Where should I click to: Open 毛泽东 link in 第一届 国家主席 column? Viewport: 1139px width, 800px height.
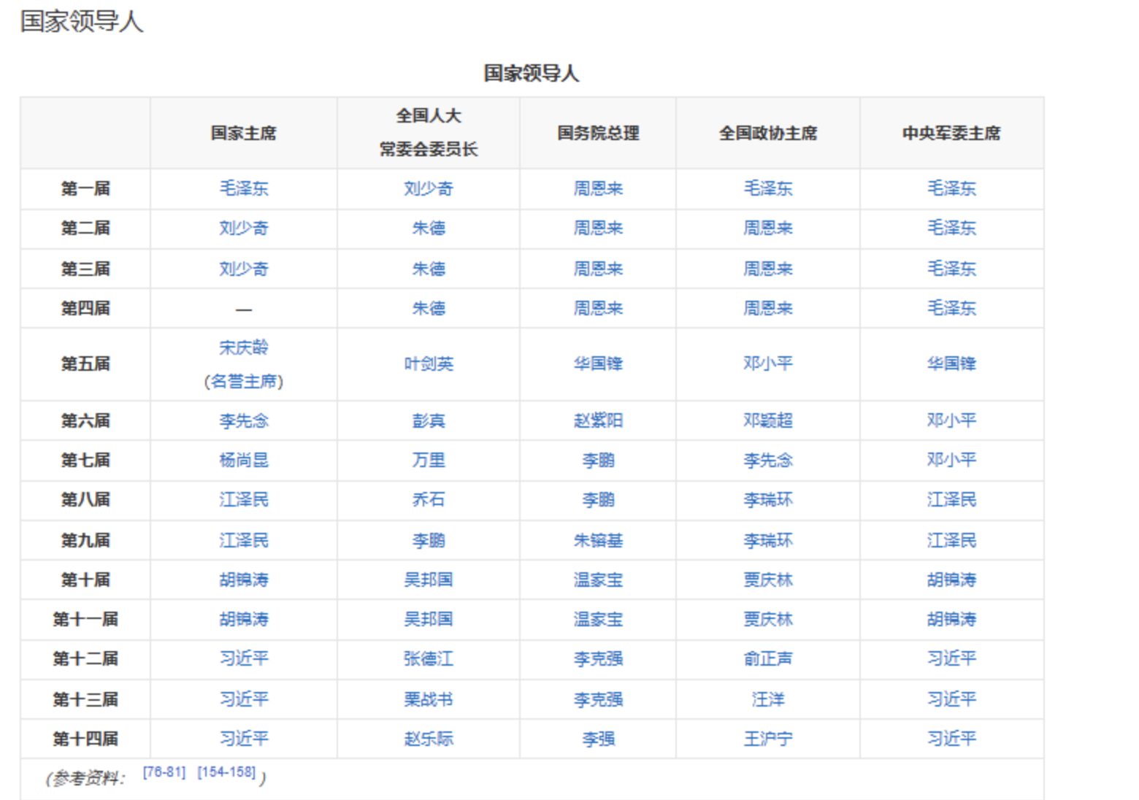tap(244, 188)
